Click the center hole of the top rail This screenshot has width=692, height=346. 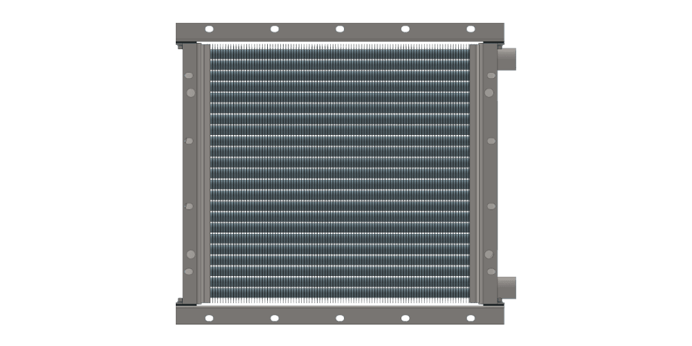point(340,29)
